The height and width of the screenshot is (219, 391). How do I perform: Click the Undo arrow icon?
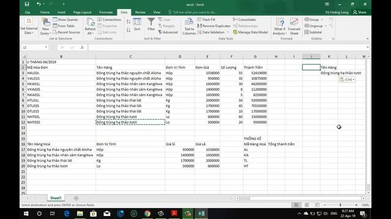click(x=38, y=4)
